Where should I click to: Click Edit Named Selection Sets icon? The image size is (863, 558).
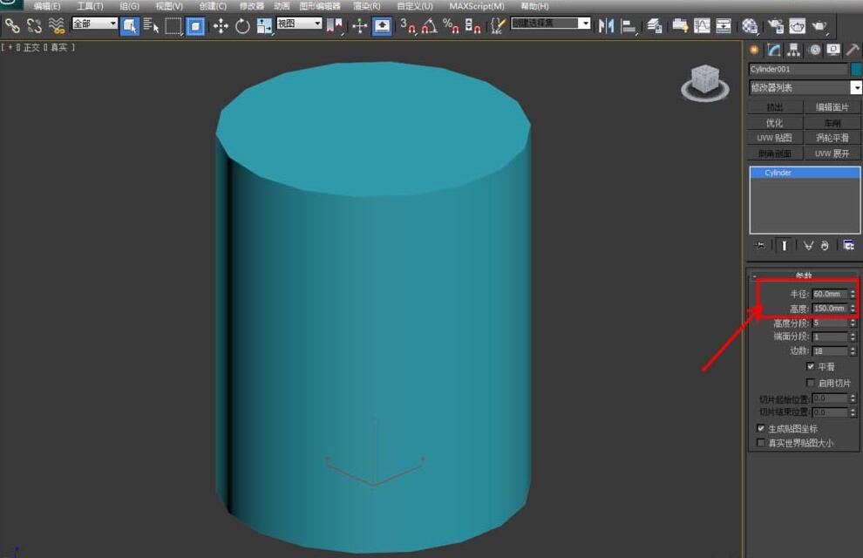pyautogui.click(x=498, y=26)
